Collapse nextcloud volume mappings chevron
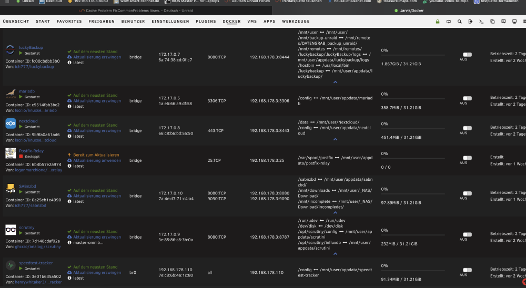This screenshot has width=526, height=288. [335, 139]
